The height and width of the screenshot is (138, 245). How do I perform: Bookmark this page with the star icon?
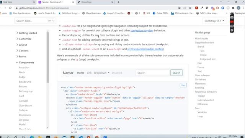[x=190, y=8]
